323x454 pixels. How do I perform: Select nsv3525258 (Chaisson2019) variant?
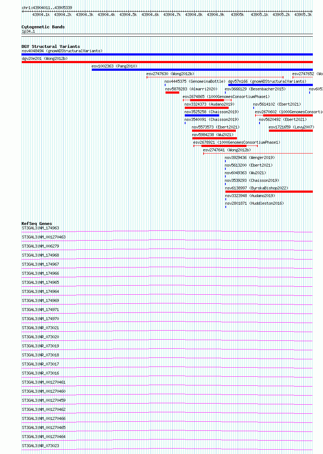pyautogui.click(x=212, y=112)
